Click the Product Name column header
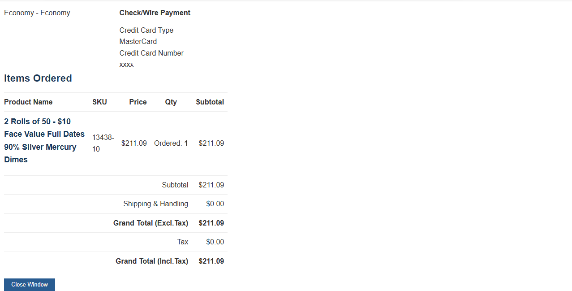Image resolution: width=572 pixels, height=291 pixels. [28, 102]
